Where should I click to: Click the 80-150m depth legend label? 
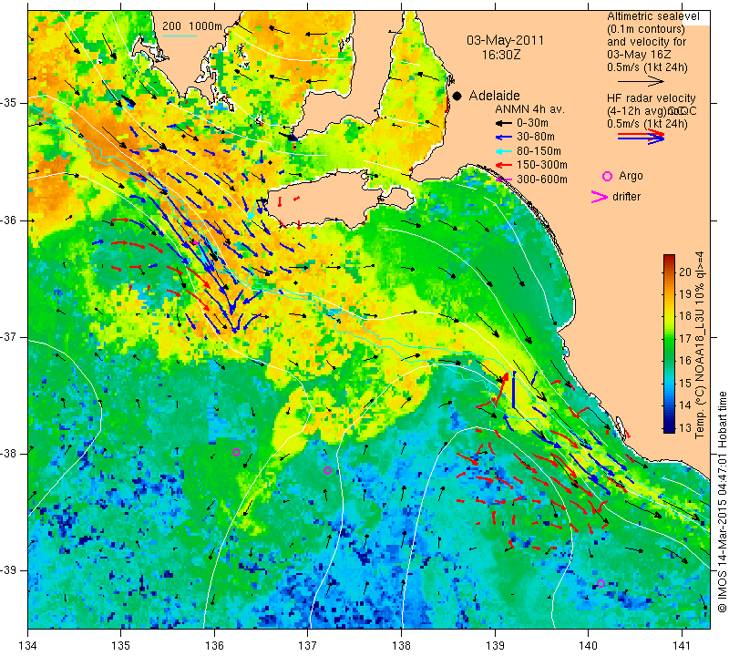[539, 151]
